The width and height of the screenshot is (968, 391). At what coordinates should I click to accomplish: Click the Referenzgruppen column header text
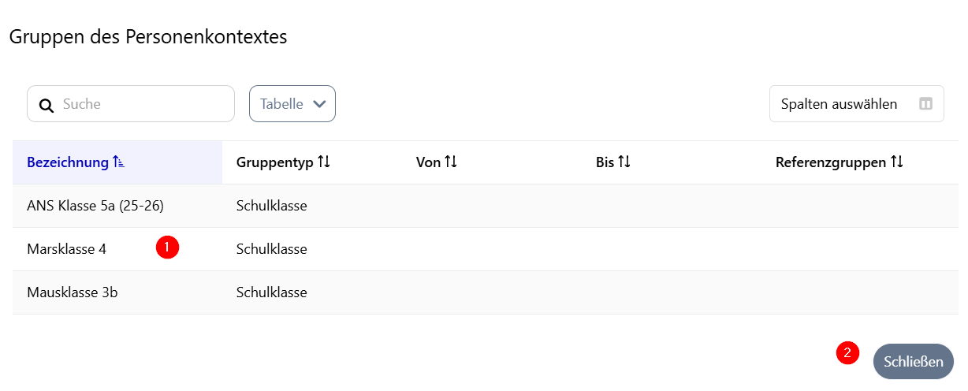coord(831,162)
